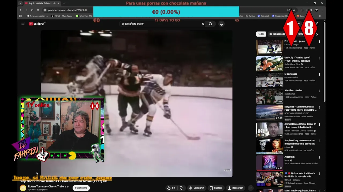Viewport: 343px width, 192px height.
Task: Click the youtube.com address bar URL
Action: coord(68,10)
